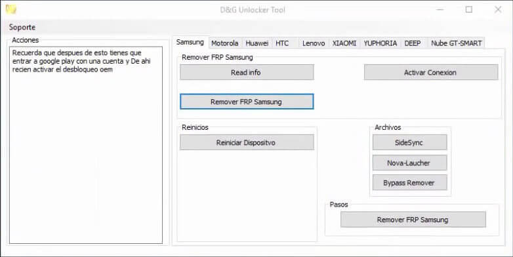
Task: Switch to the Samsung tab
Action: click(190, 42)
